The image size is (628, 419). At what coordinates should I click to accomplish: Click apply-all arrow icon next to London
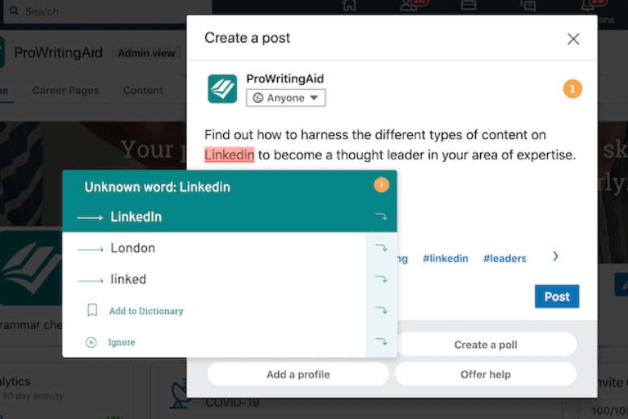[381, 248]
